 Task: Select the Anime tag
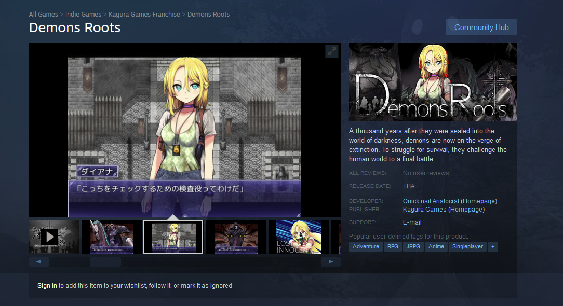coord(436,246)
